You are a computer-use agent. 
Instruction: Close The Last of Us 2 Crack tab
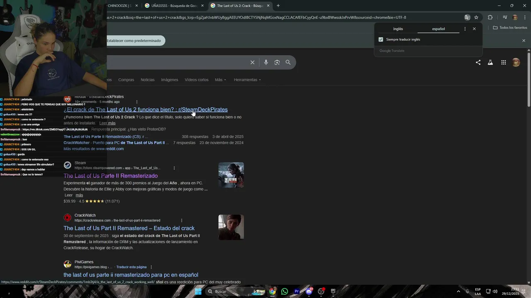pos(268,6)
